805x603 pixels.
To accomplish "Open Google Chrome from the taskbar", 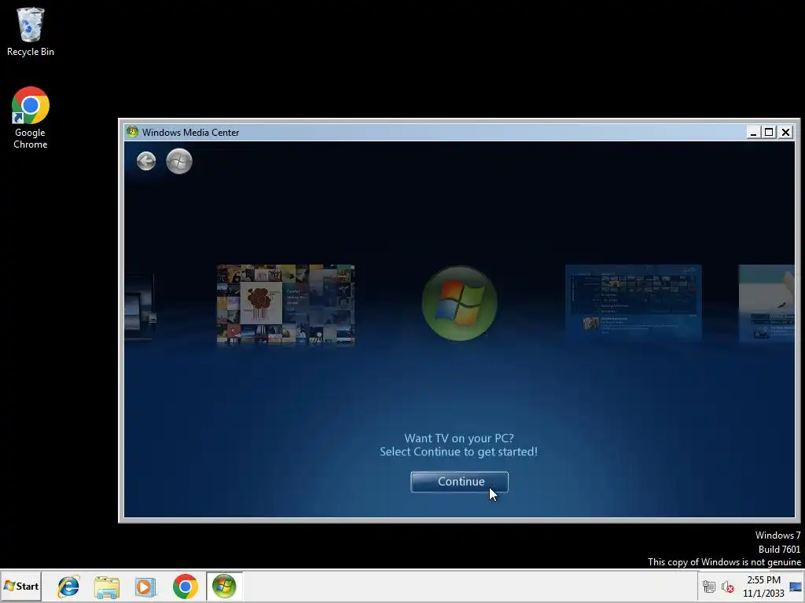I will (186, 586).
